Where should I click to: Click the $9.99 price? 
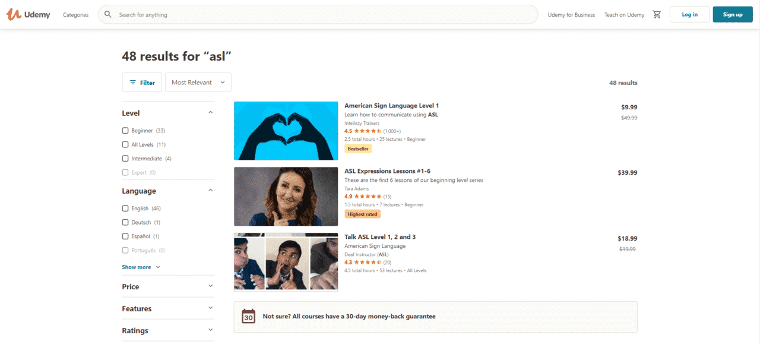[x=629, y=107]
